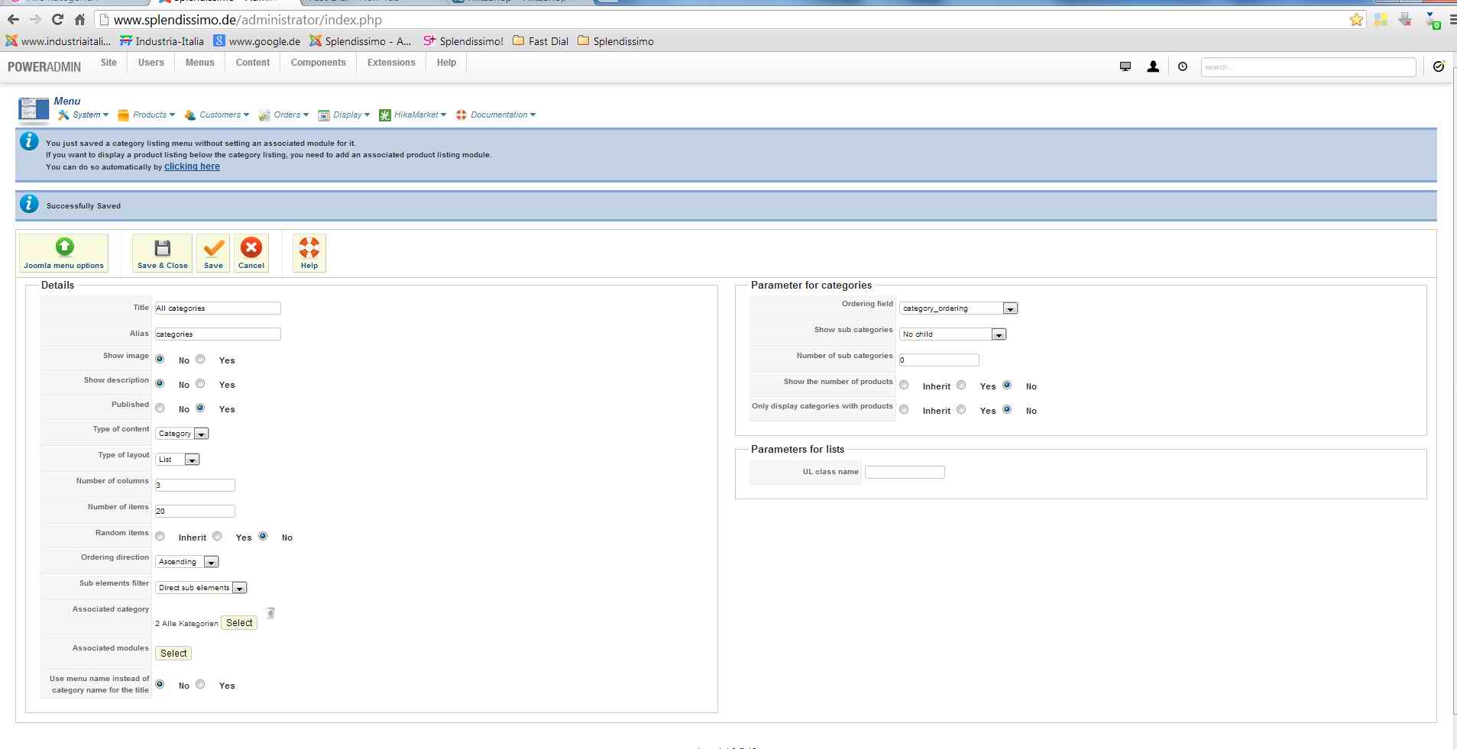Click the clock icon in PowerAdmin bar
Viewport: 1457px width, 749px height.
pyautogui.click(x=1183, y=67)
